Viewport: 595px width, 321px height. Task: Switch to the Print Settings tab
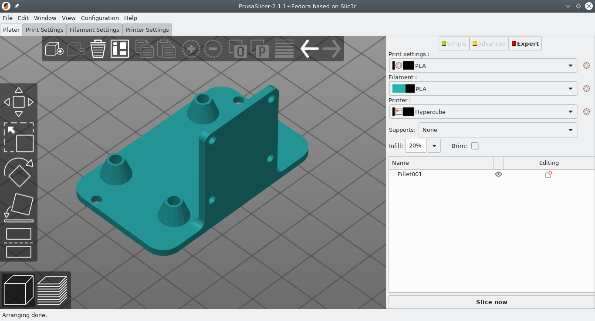[x=44, y=30]
